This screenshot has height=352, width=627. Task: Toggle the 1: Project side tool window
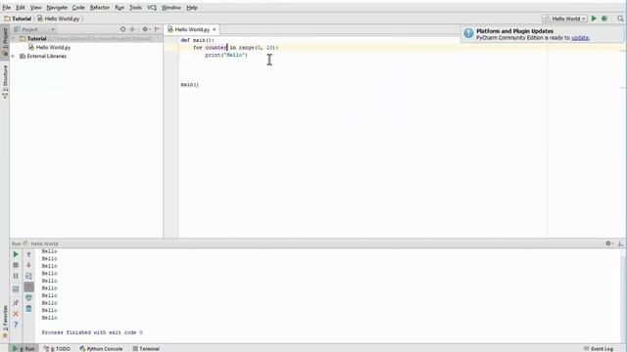[x=5, y=41]
